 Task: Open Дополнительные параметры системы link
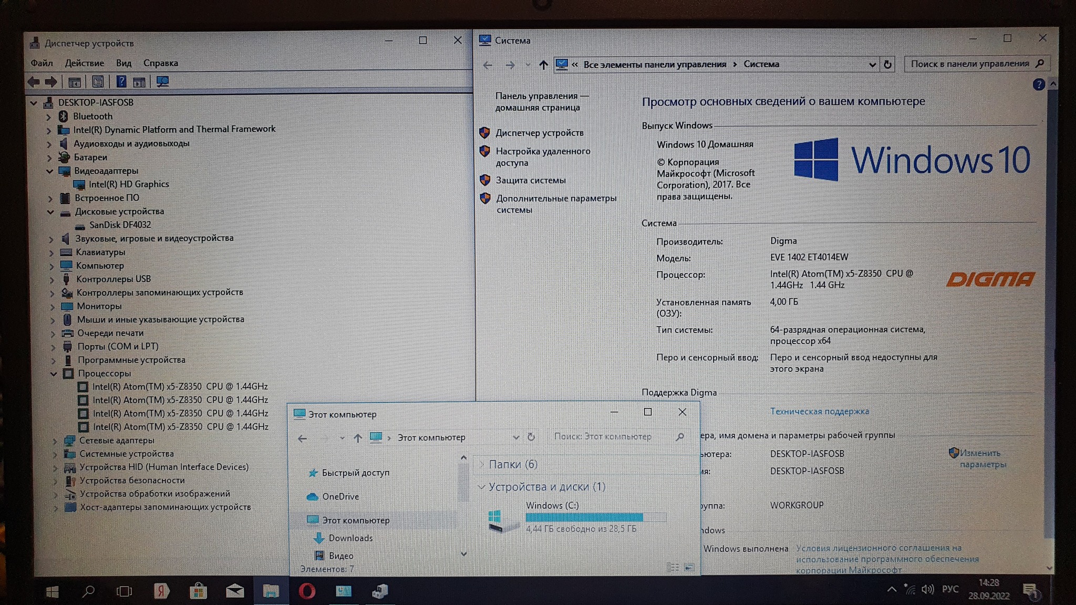pos(556,204)
